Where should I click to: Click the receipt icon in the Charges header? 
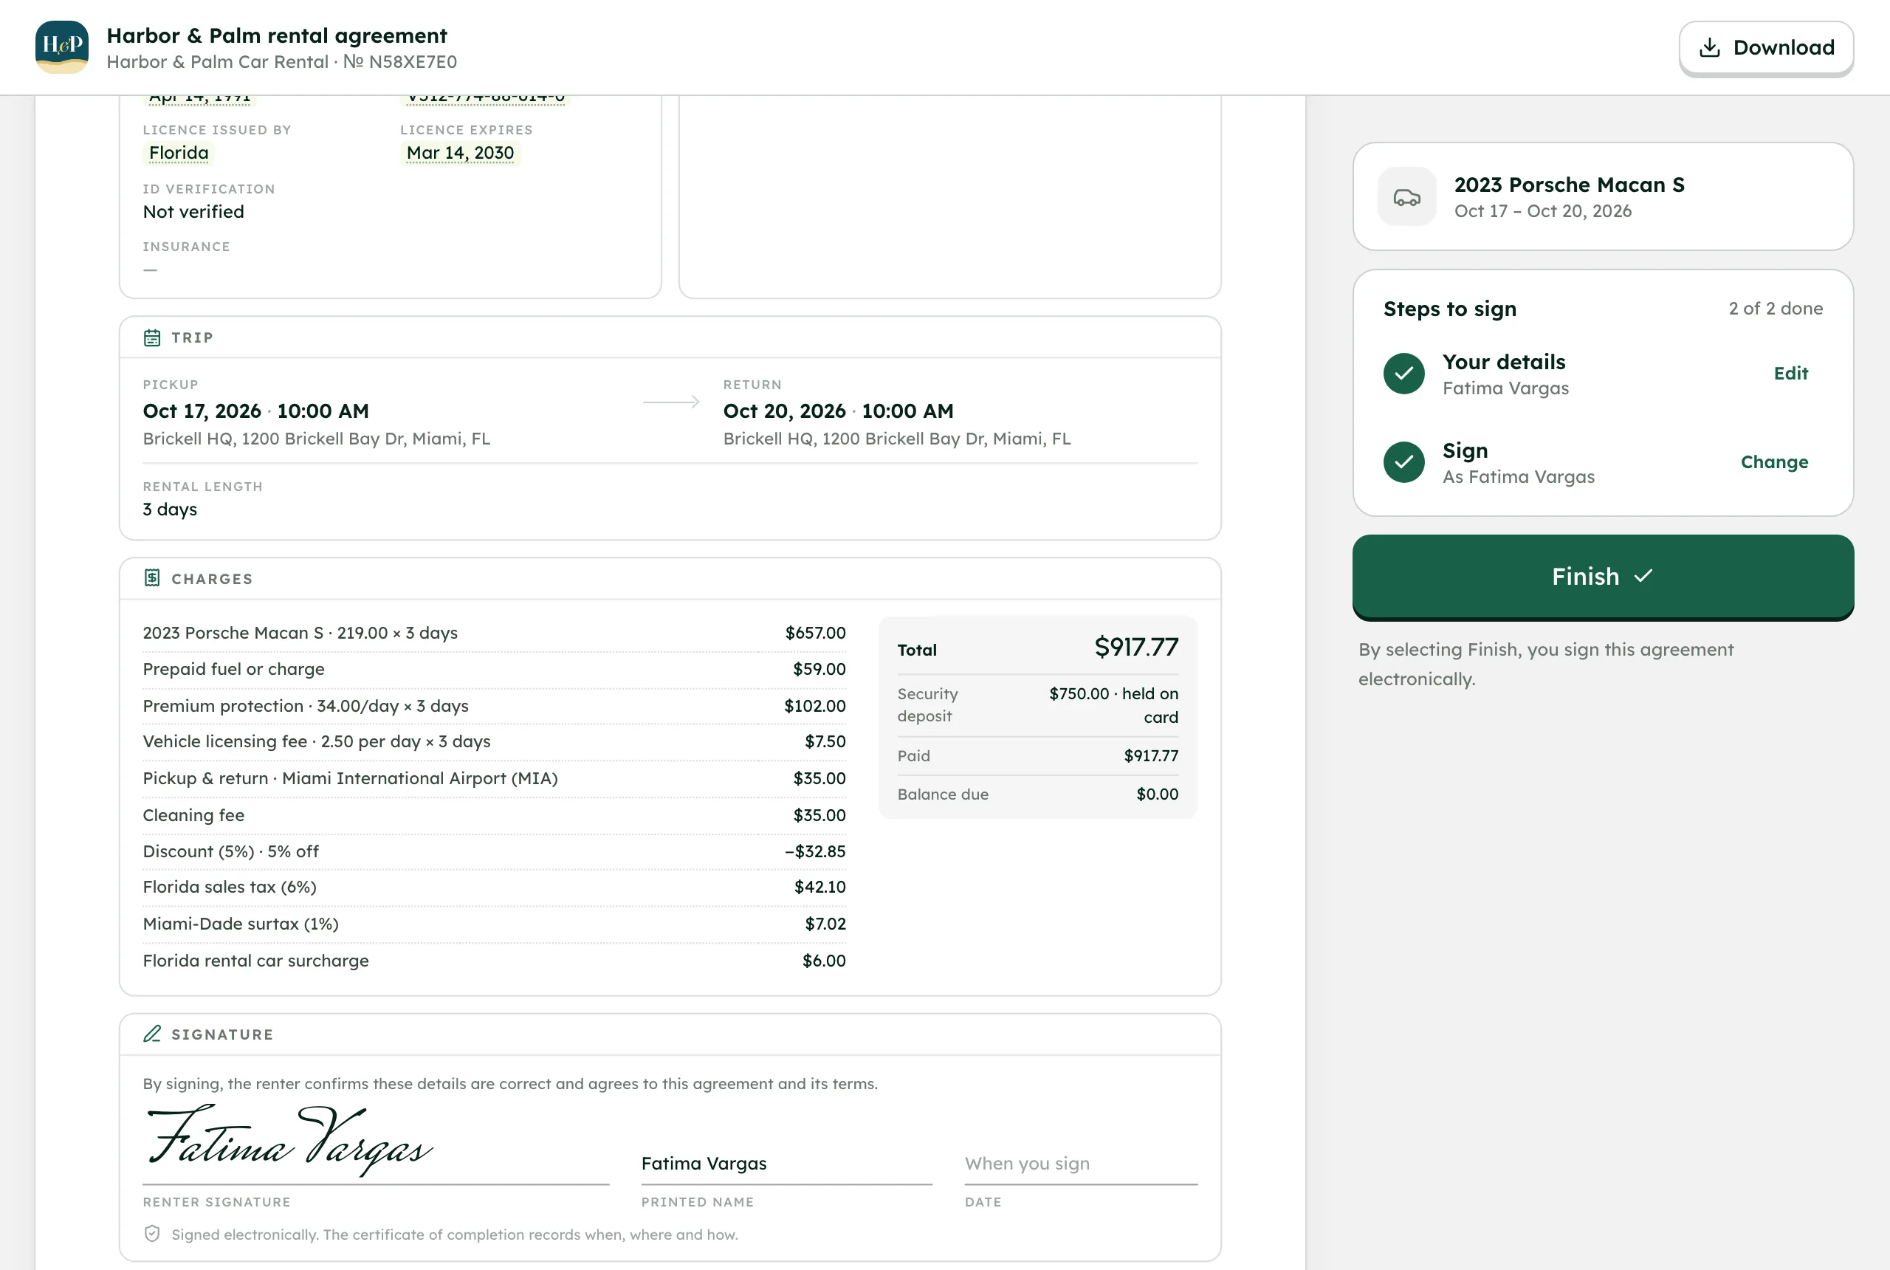point(152,577)
